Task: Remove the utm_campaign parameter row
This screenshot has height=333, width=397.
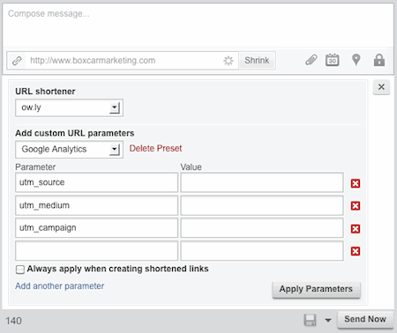Action: (356, 229)
